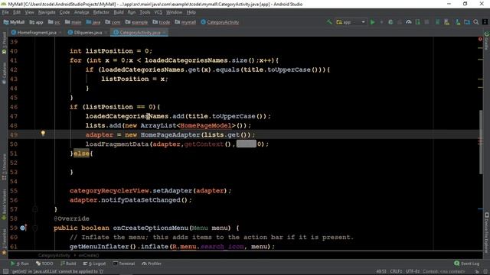Open the Help menu

click(x=191, y=12)
